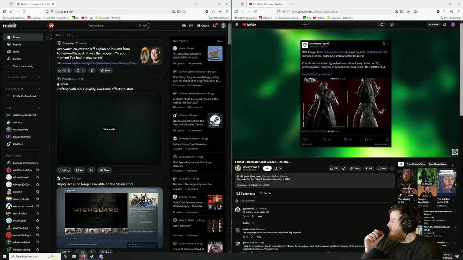Open YouTube notification preference dropdown beside Join
The width and height of the screenshot is (463, 260).
(277, 168)
